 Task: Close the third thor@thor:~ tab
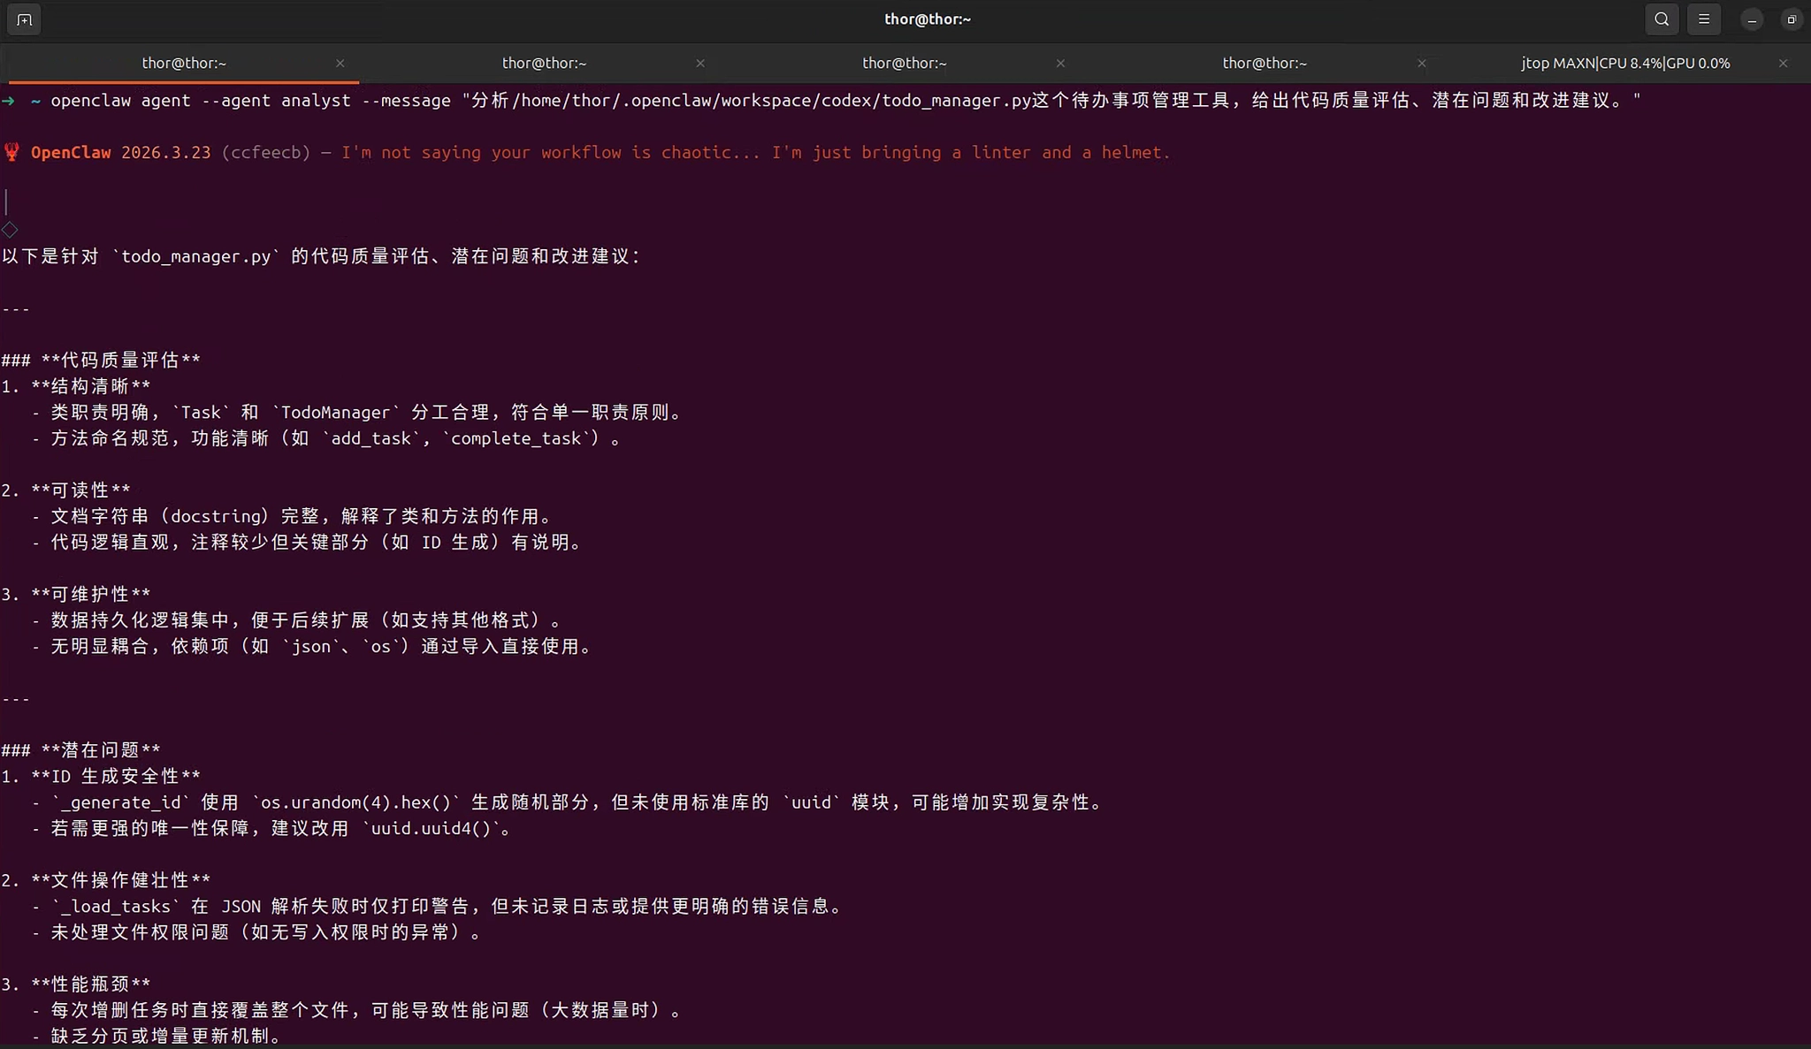[1060, 64]
